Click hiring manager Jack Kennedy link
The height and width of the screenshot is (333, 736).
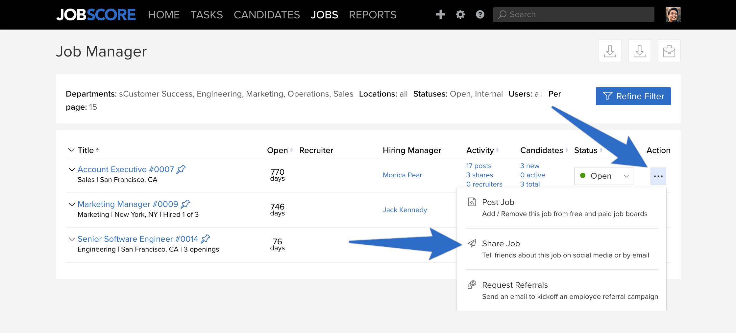pyautogui.click(x=405, y=210)
